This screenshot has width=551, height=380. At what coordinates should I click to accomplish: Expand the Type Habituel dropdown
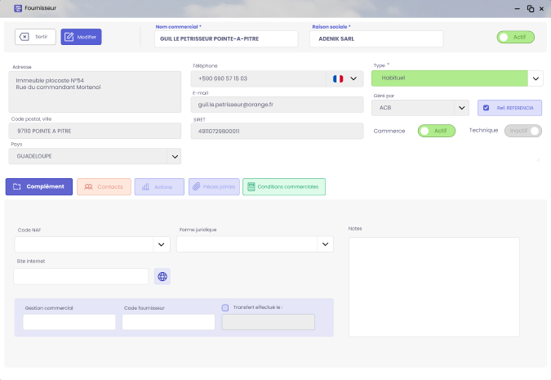pyautogui.click(x=535, y=78)
